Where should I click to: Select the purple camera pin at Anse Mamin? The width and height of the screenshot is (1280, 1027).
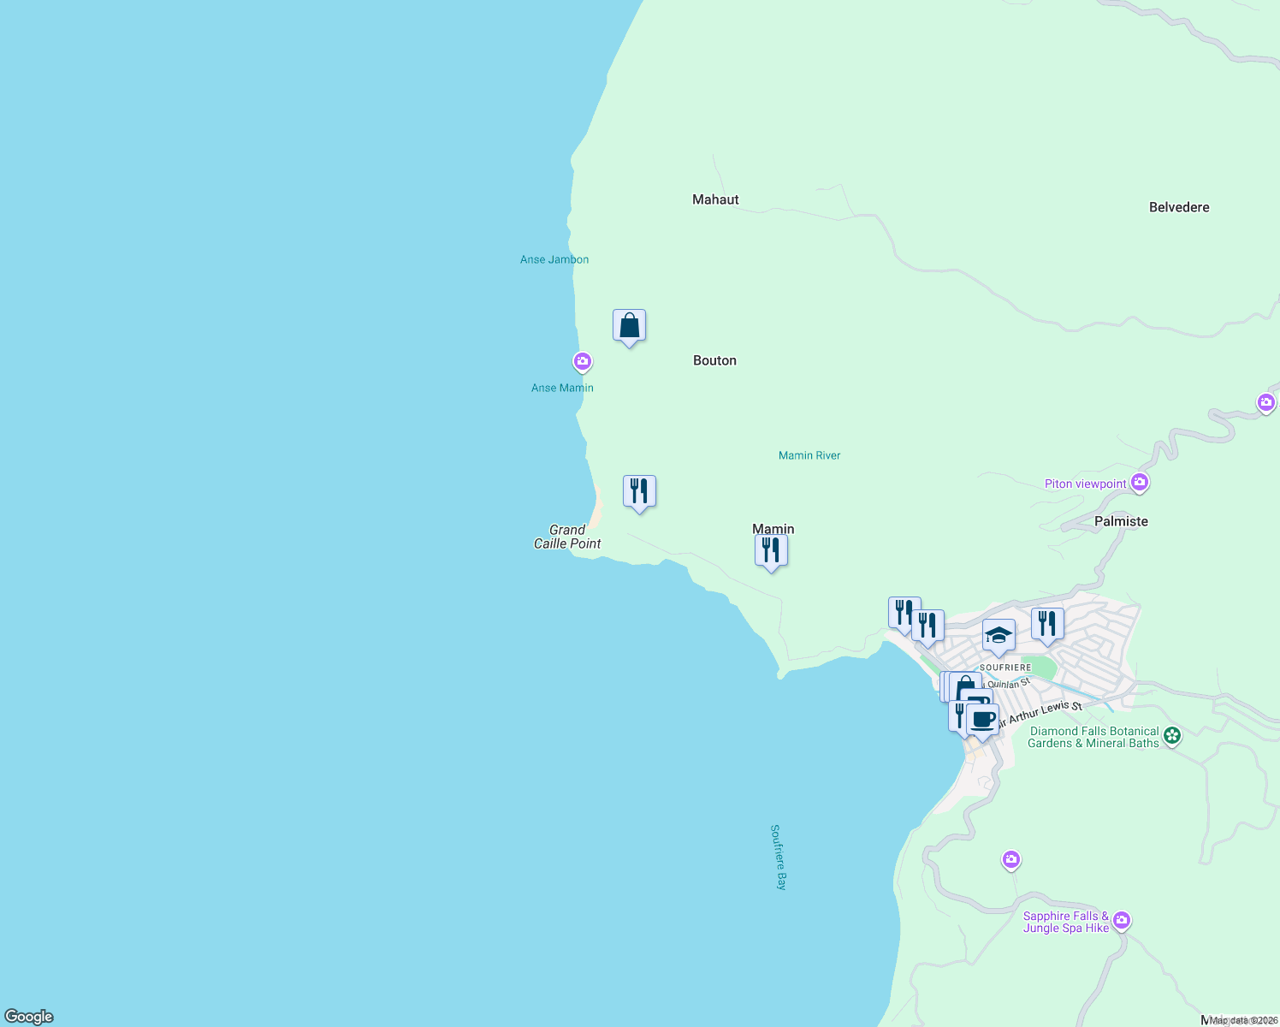582,362
